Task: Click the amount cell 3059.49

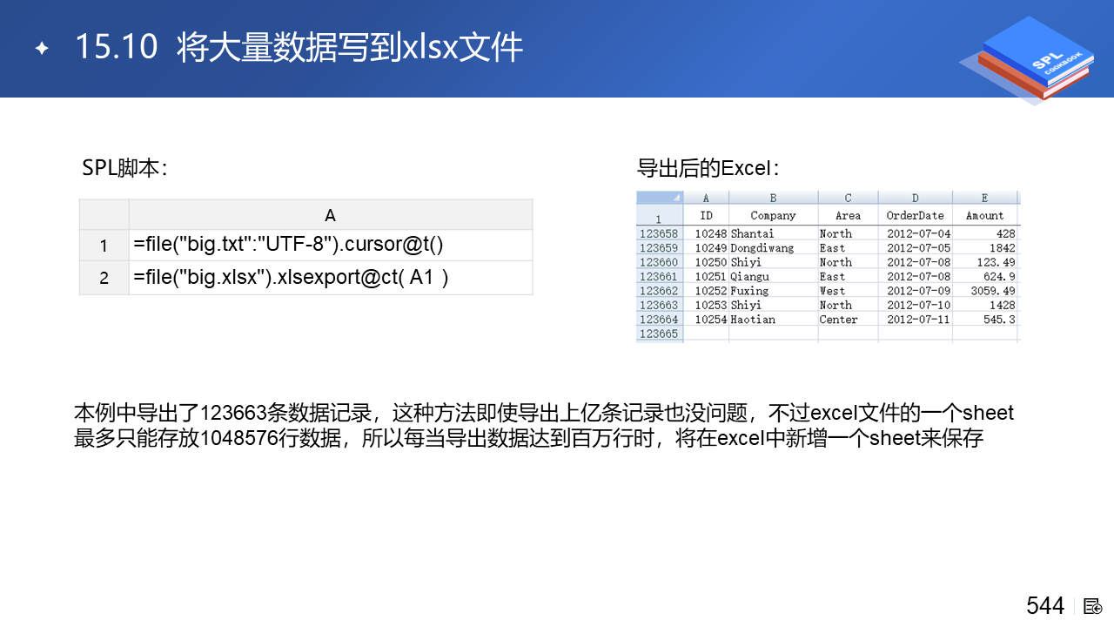Action: 985,291
